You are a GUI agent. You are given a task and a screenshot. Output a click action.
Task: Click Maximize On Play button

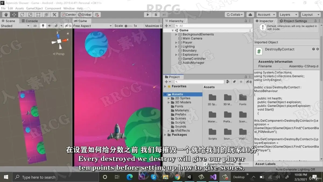(154, 26)
